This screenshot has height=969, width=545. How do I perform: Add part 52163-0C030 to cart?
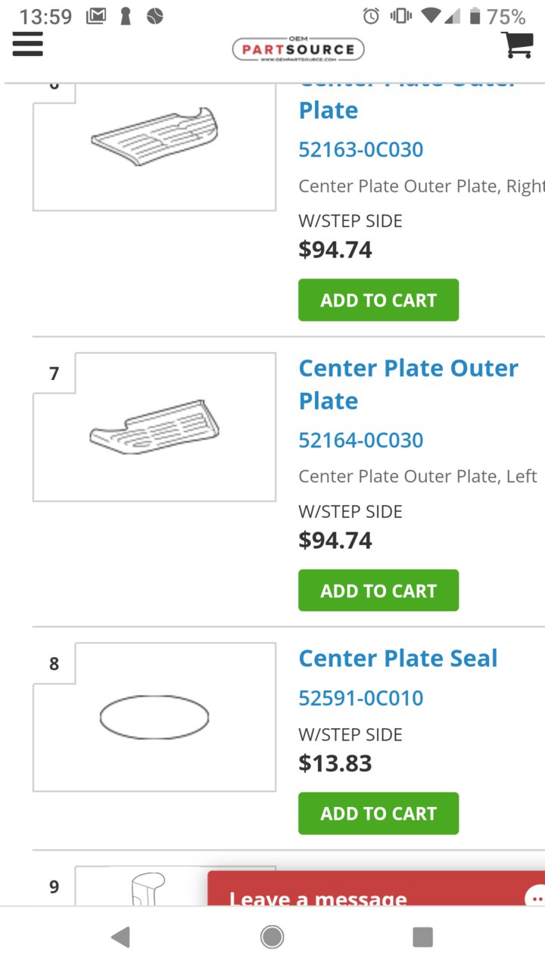coord(378,300)
